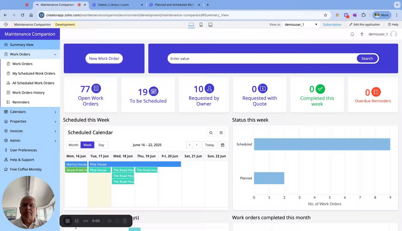Click the To be Scheduled calendar icon

[x=154, y=91]
